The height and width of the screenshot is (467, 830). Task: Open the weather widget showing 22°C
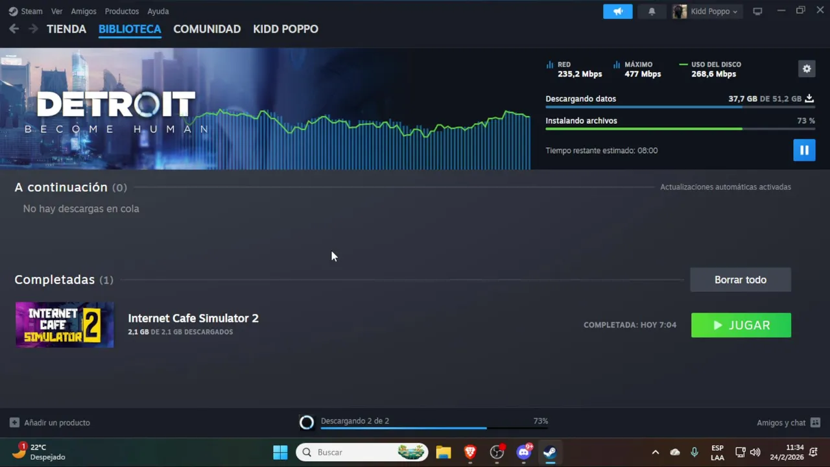(39, 452)
